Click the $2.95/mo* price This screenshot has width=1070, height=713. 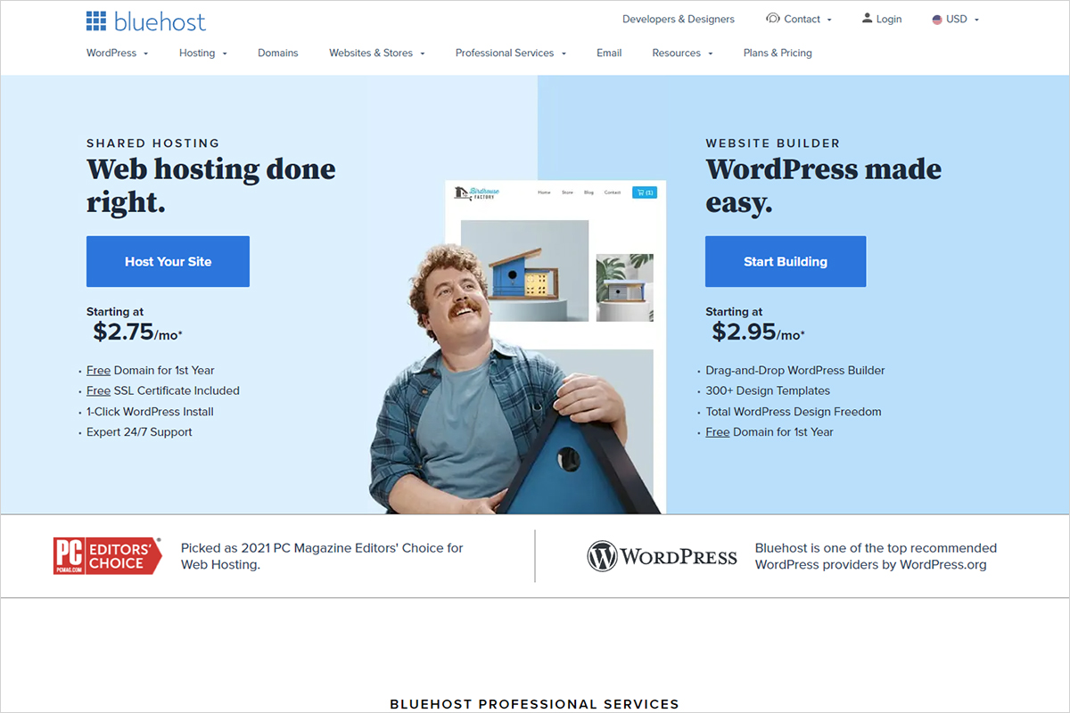[x=758, y=332]
